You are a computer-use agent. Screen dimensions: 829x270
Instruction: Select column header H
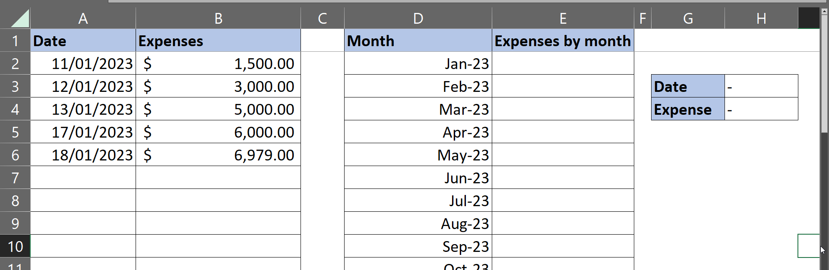(x=762, y=18)
